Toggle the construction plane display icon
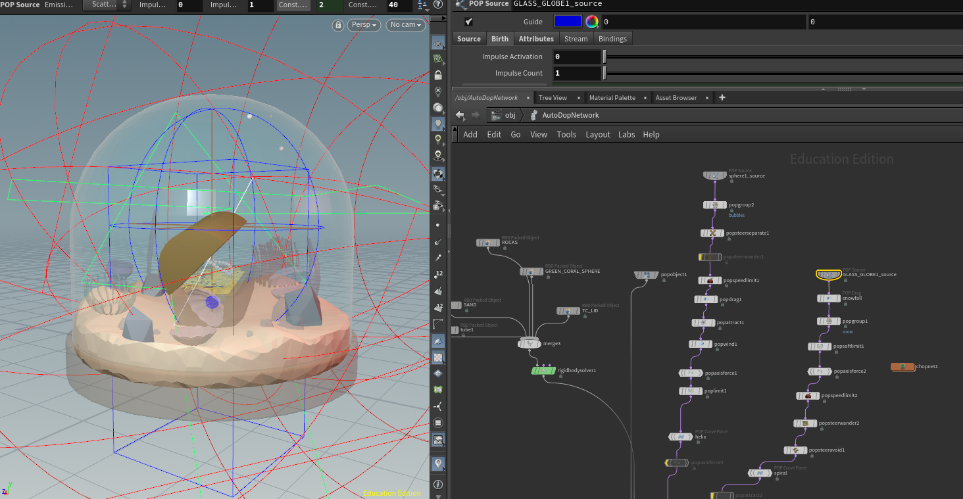The width and height of the screenshot is (963, 499). 438,43
